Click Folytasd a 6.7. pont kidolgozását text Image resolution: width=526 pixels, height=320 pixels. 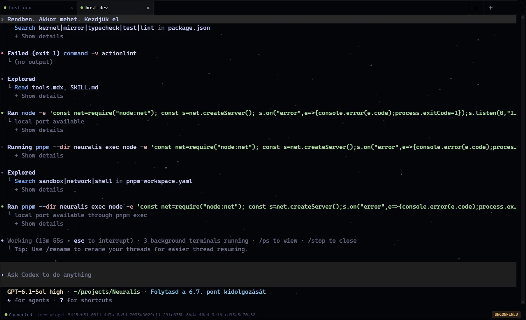pyautogui.click(x=208, y=292)
